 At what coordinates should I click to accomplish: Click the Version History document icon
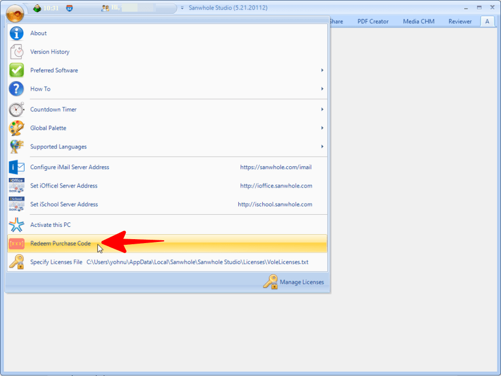point(16,52)
